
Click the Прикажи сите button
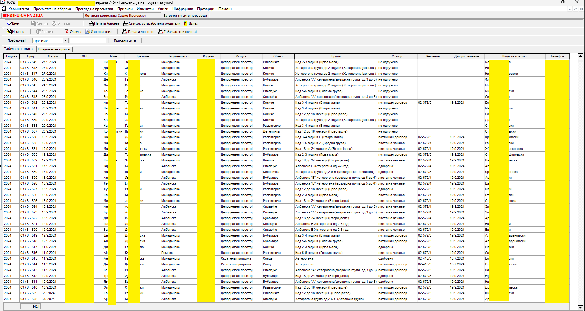pyautogui.click(x=125, y=40)
